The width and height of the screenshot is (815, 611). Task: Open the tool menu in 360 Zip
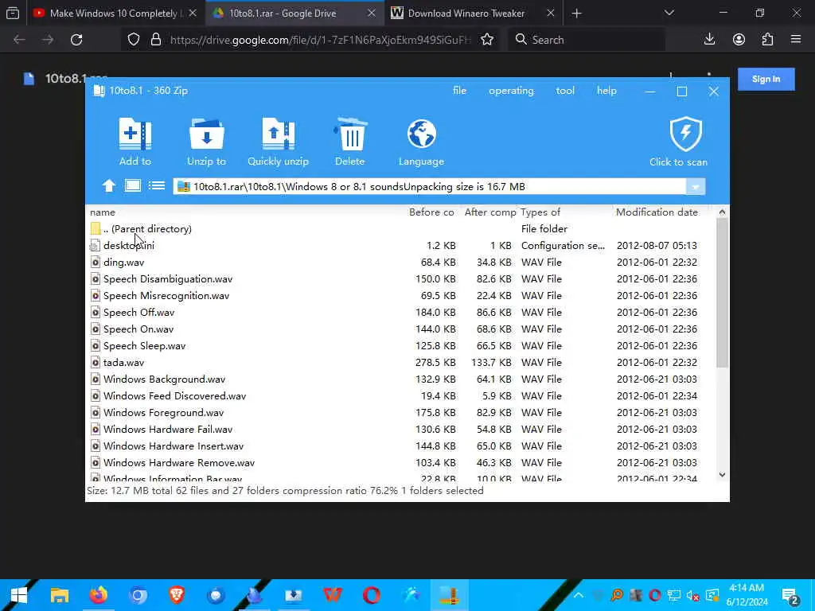[x=565, y=91]
